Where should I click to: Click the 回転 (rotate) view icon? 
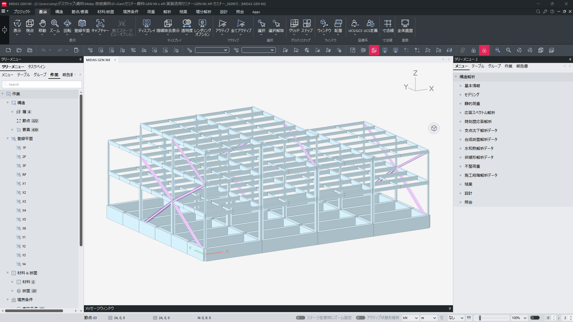[x=67, y=26]
